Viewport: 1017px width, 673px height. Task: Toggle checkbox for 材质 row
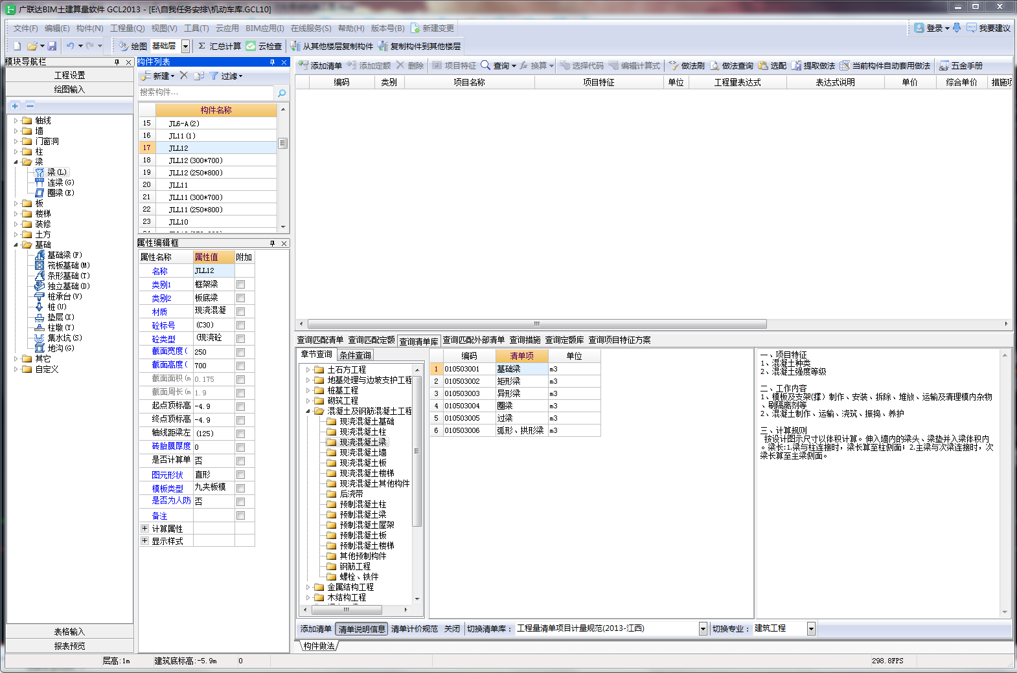point(241,312)
